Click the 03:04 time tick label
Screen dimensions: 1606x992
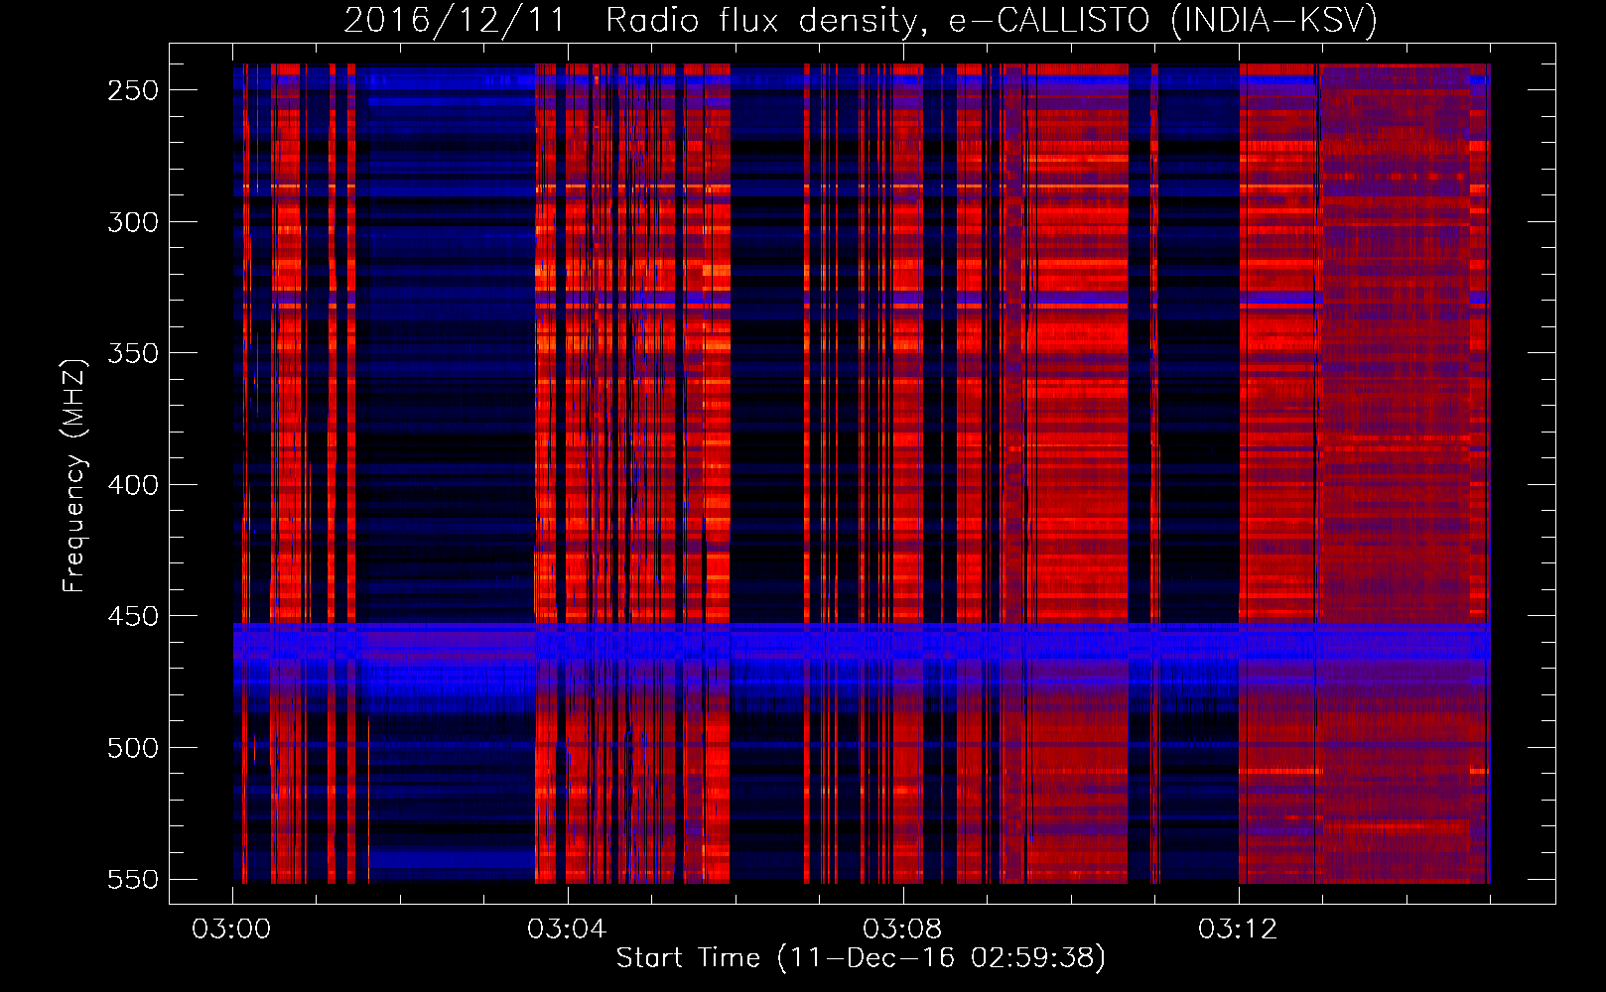click(x=567, y=930)
